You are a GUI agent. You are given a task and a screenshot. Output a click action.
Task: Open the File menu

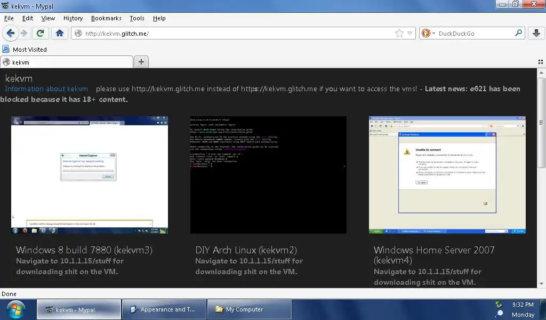[x=9, y=18]
